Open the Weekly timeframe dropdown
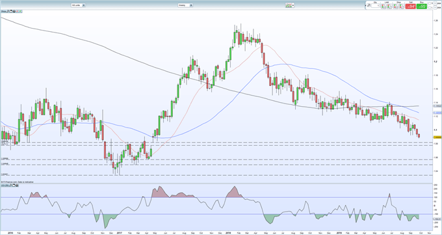This screenshot has height=235, width=442. coord(185,5)
